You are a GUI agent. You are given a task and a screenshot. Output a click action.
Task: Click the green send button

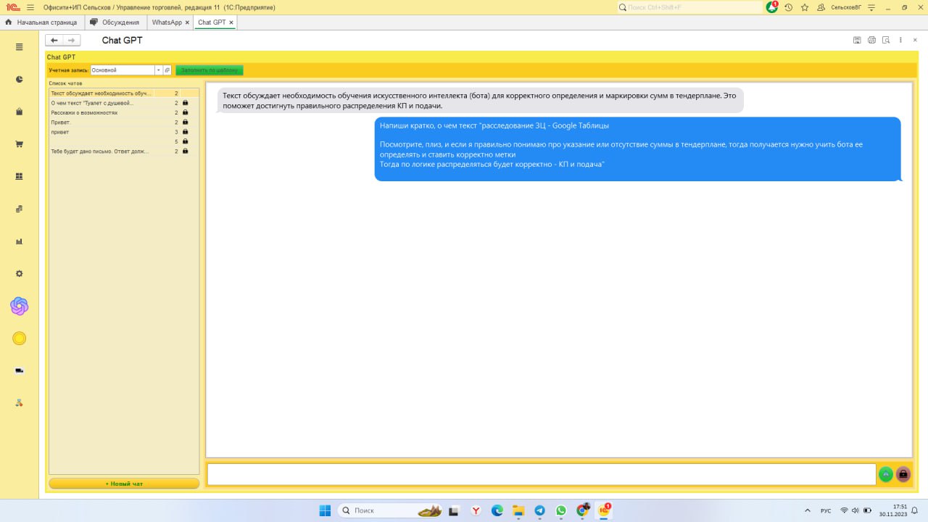(x=886, y=474)
